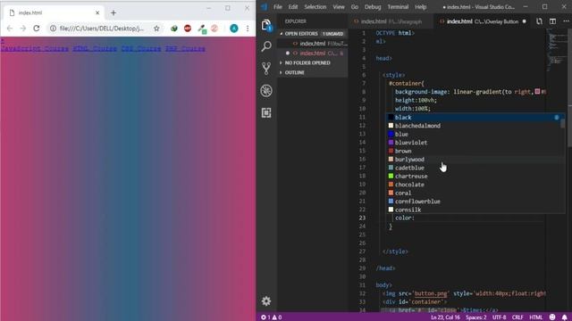Choose blue from the color suggestions
The height and width of the screenshot is (321, 572).
[x=475, y=134]
